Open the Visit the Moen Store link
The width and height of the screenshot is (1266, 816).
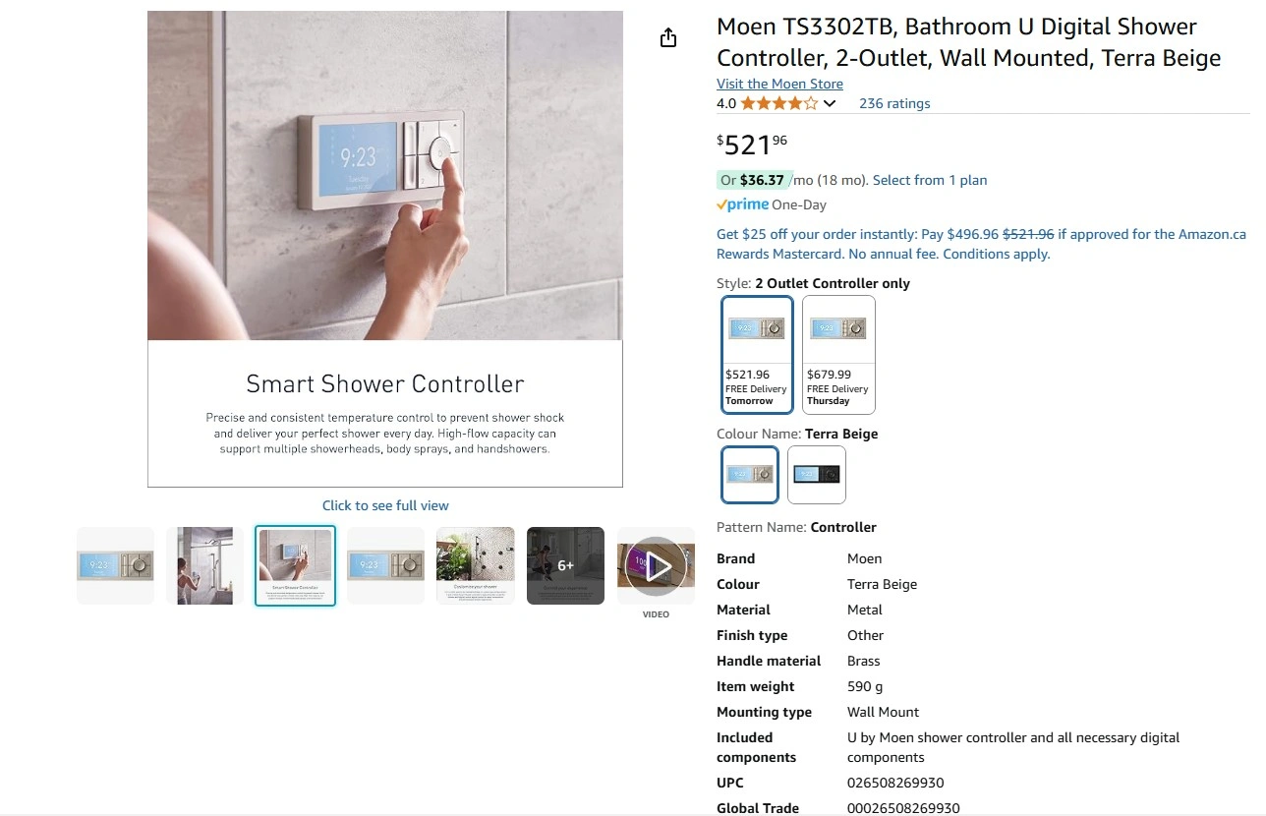coord(779,84)
